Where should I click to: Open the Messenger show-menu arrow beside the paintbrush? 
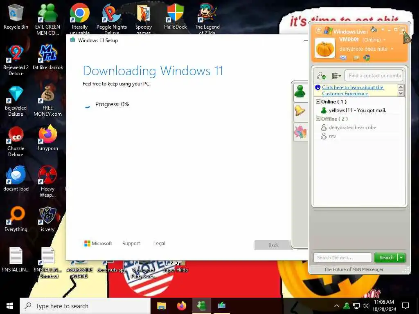[x=383, y=29]
